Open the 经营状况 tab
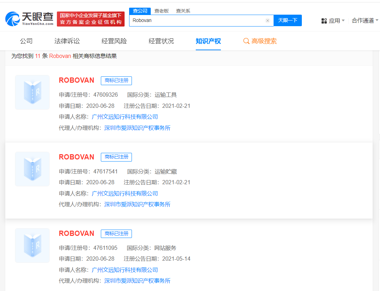The width and height of the screenshot is (380, 291). [161, 41]
